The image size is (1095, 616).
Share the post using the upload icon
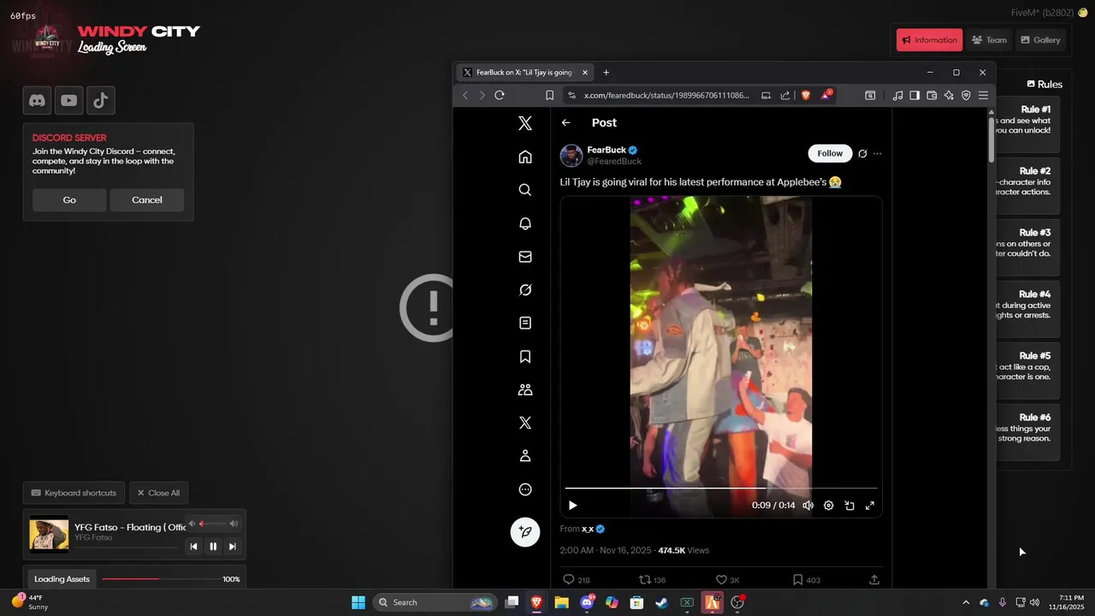[874, 579]
